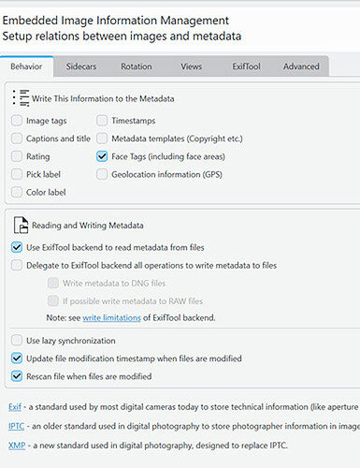Screen dimensions: 360x468
Task: Open the XMP definition link
Action: (17, 446)
